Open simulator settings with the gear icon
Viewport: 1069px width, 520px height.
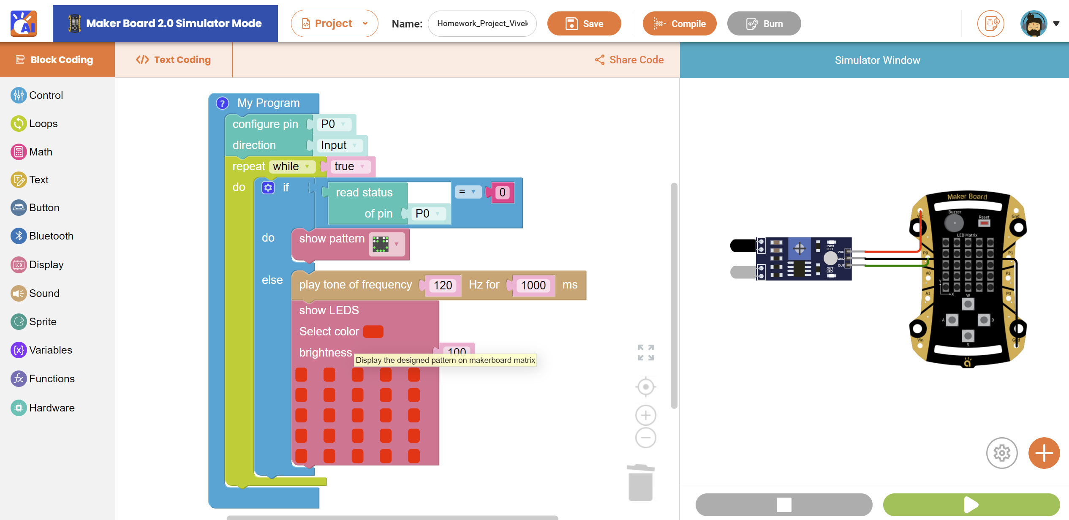coord(1001,453)
